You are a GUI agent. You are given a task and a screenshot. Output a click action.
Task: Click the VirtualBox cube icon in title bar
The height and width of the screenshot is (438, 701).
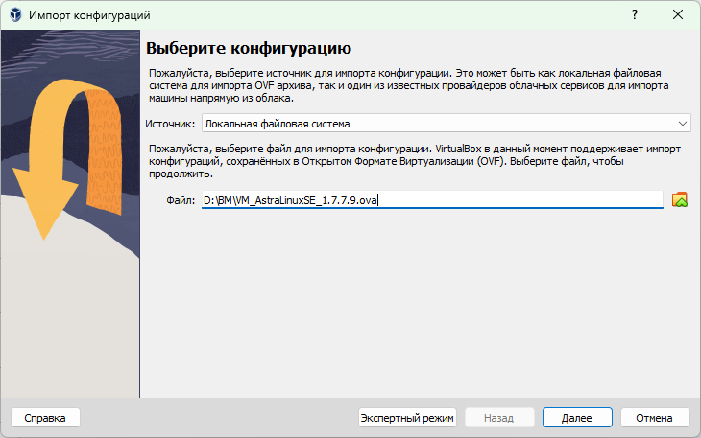click(15, 15)
